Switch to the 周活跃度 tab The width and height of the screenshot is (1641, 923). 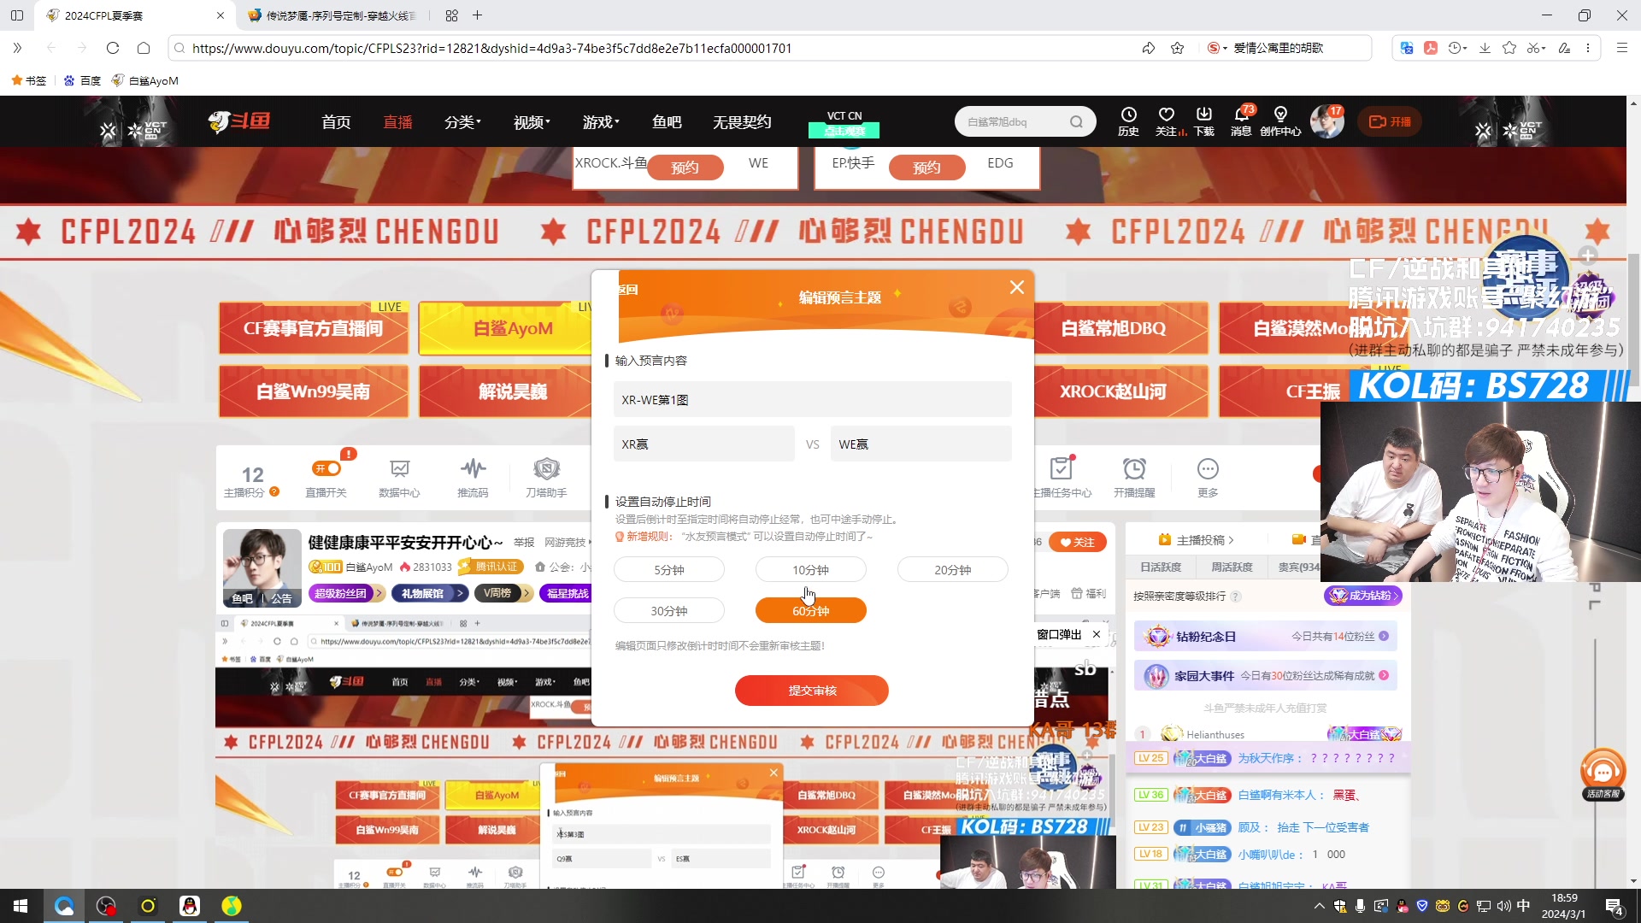click(x=1232, y=567)
